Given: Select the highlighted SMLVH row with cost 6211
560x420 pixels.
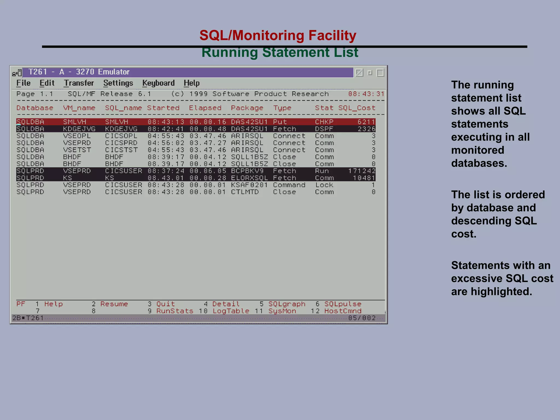Looking at the screenshot, I should pos(196,122).
